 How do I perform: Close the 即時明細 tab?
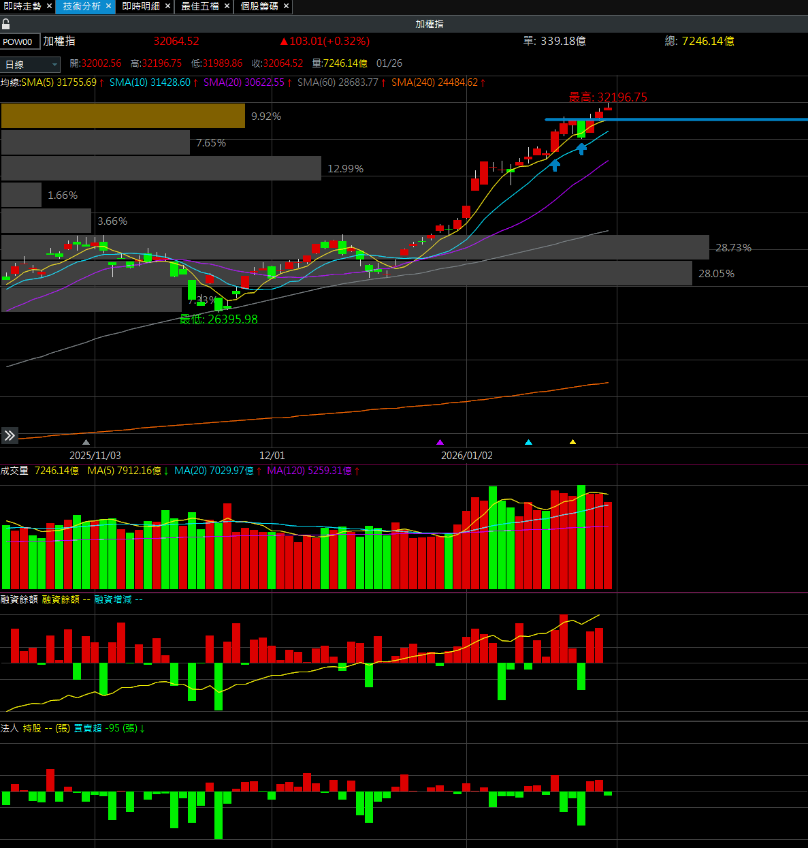pos(167,6)
